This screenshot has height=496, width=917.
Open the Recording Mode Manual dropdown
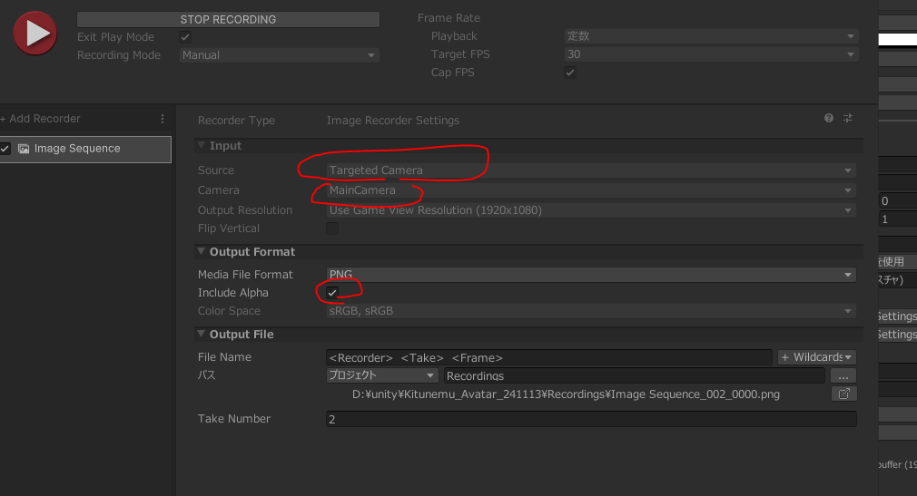pos(279,55)
